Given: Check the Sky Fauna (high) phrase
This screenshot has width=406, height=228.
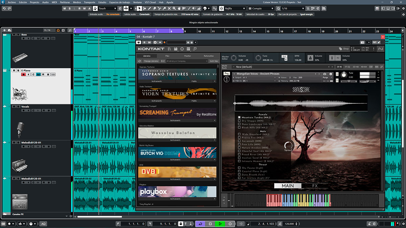Looking at the screenshot, I should (239, 168).
